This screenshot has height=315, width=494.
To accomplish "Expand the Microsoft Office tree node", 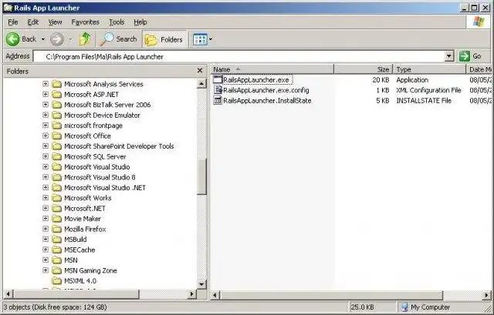I will pos(46,136).
